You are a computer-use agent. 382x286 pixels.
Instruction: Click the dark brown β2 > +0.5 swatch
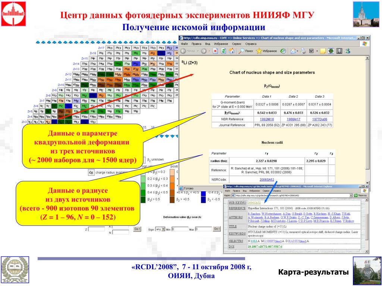(172, 200)
